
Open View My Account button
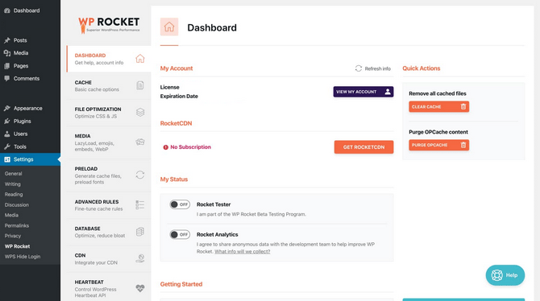point(363,92)
